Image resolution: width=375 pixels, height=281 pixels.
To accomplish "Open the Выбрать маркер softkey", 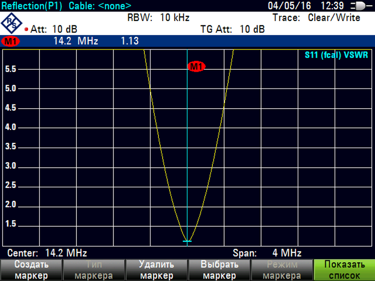I will (219, 270).
